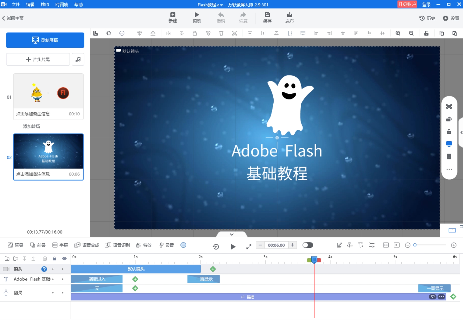The image size is (463, 323).
Task: Click the timeline zoom-in plus circle
Action: click(454, 245)
